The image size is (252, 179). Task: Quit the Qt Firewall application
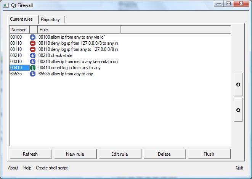point(239,168)
